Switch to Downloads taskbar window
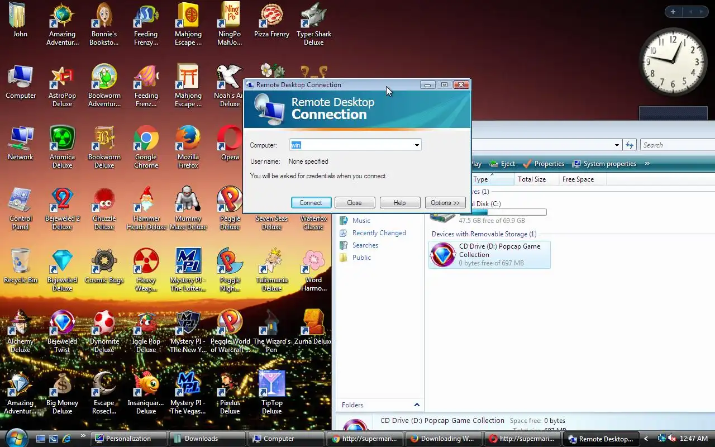715x447 pixels. click(x=207, y=439)
